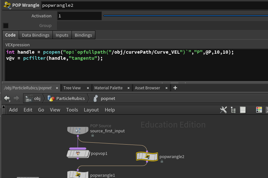Open the obj path dropdown in breadcrumb
This screenshot has width=268, height=178.
pyautogui.click(x=33, y=98)
